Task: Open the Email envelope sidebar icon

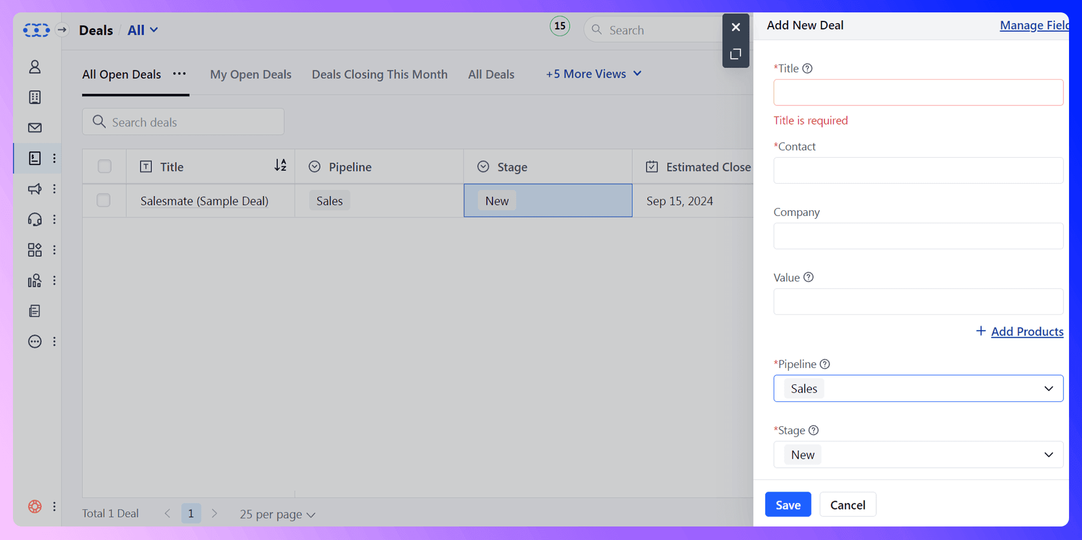Action: pos(35,127)
